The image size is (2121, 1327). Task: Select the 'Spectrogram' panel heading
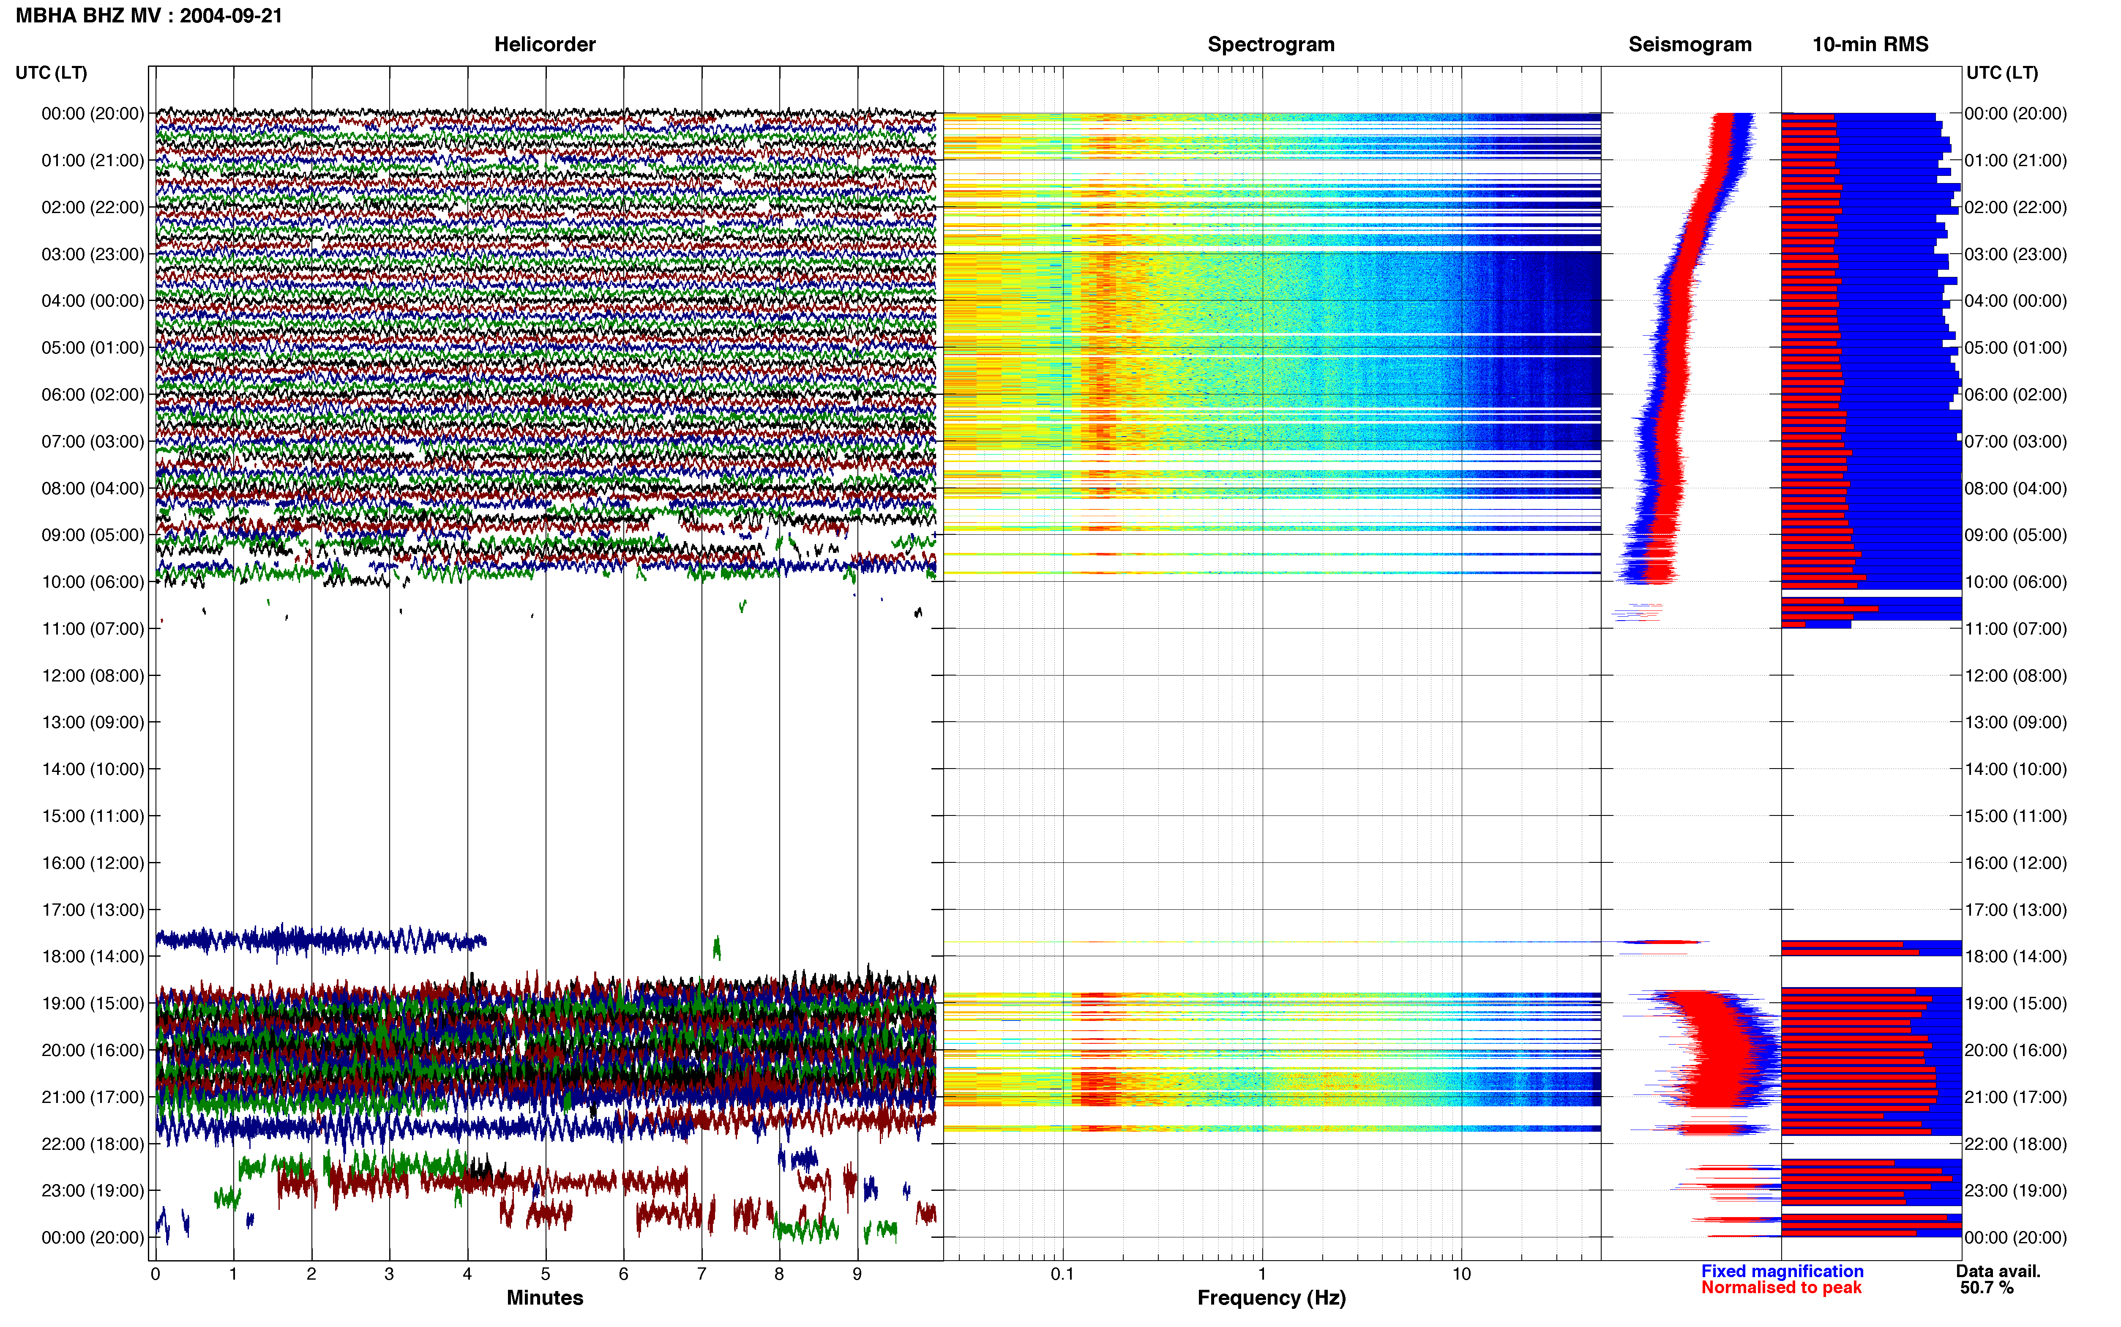[1271, 44]
